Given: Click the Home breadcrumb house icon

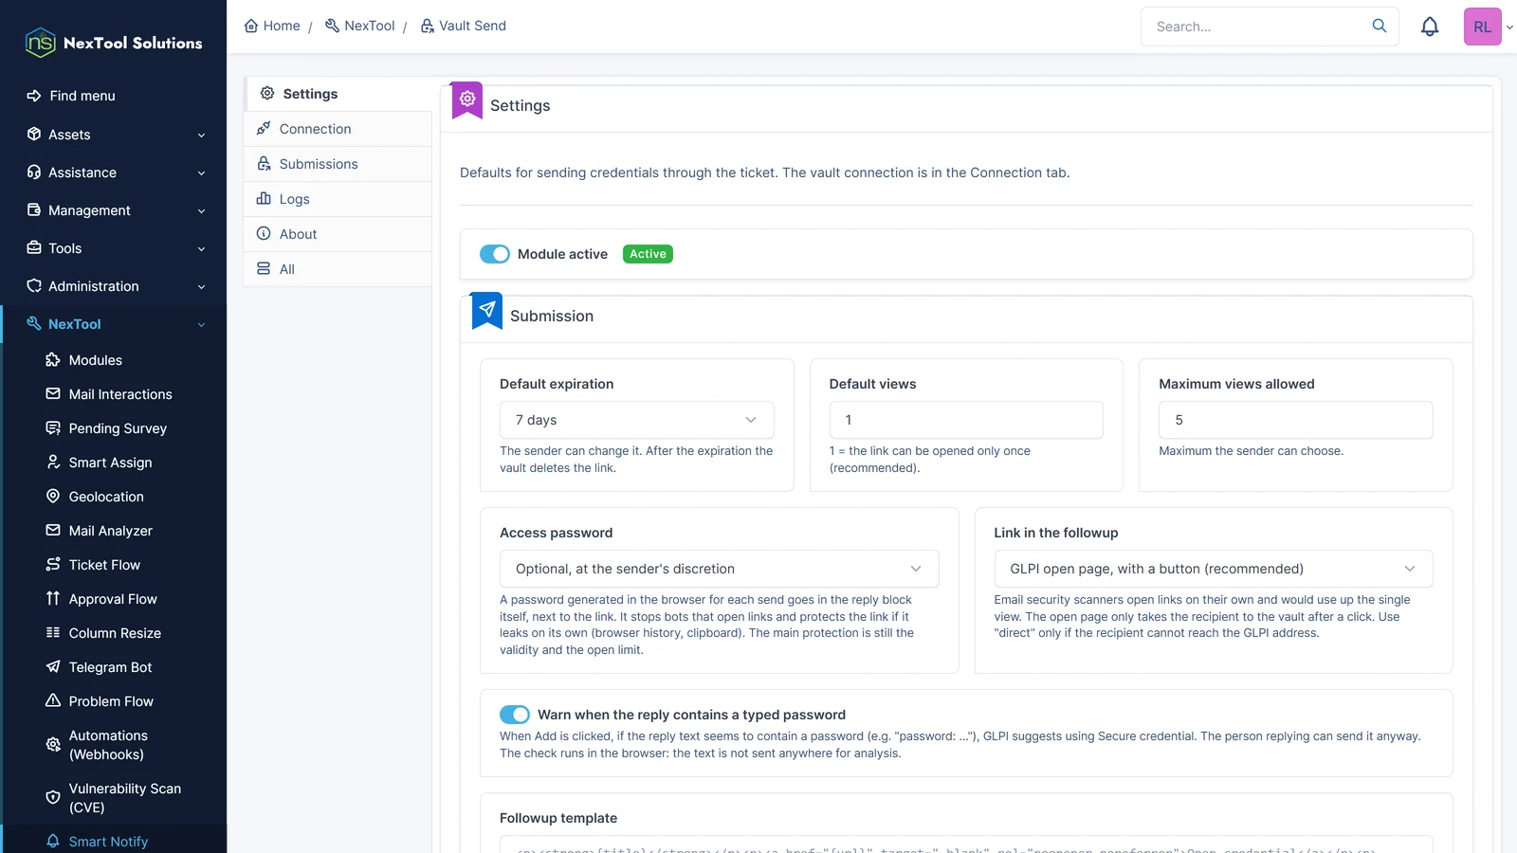Looking at the screenshot, I should tap(251, 26).
